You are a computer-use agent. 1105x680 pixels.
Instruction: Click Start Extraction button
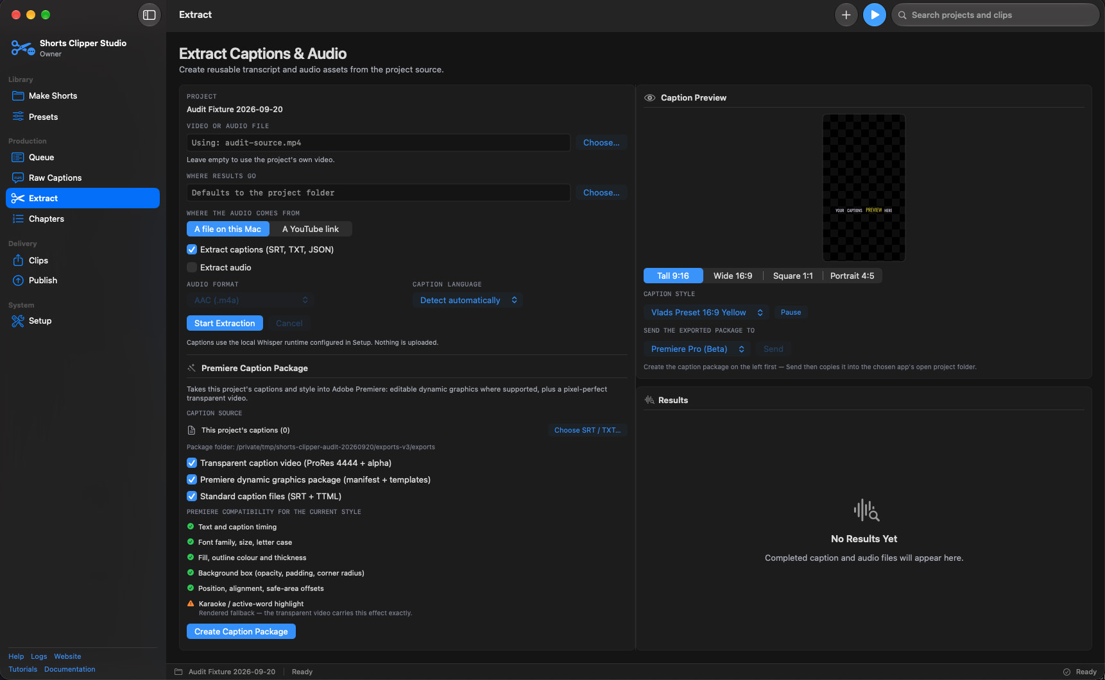coord(225,323)
